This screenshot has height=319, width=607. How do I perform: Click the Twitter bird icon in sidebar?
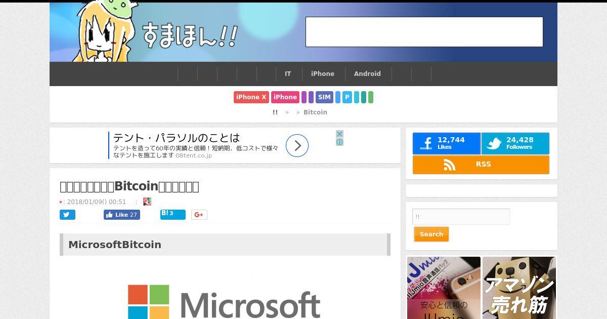click(494, 144)
